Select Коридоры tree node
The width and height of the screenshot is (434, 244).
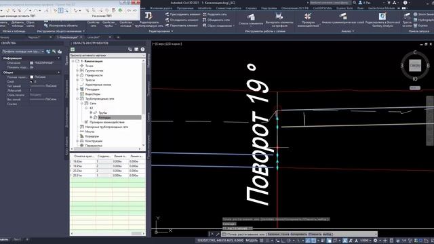point(92,136)
